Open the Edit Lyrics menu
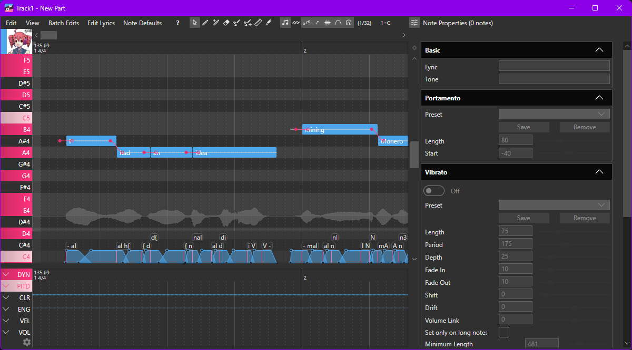 coord(101,23)
